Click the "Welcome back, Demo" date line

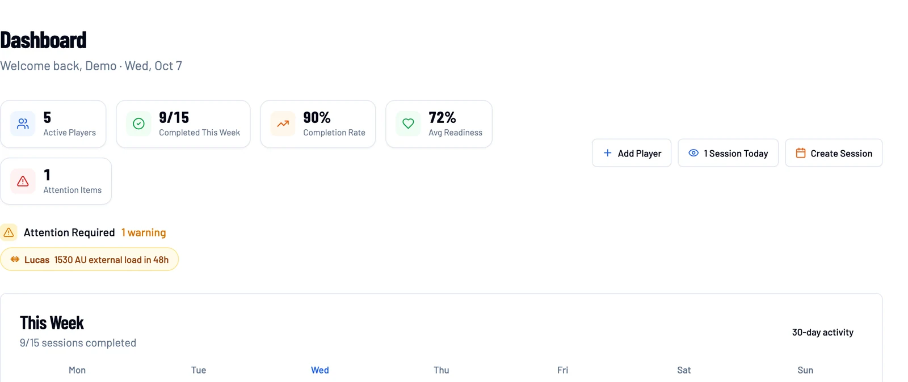click(91, 66)
